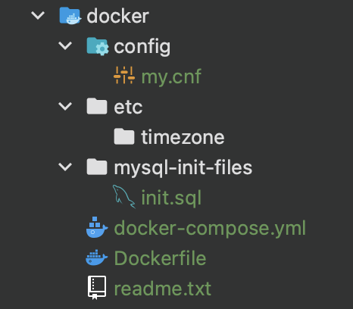
Task: Collapse the mysql-init-files folder chevron
Action: coord(65,167)
